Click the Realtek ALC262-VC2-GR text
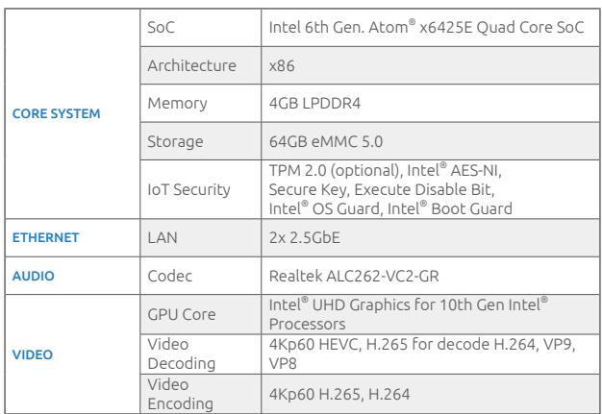This screenshot has height=414, width=602. click(354, 276)
